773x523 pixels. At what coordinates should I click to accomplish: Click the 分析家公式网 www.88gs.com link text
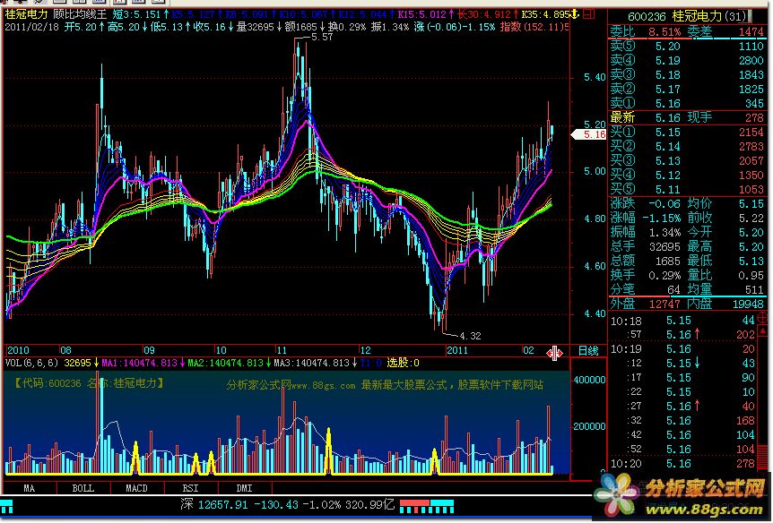pos(291,385)
